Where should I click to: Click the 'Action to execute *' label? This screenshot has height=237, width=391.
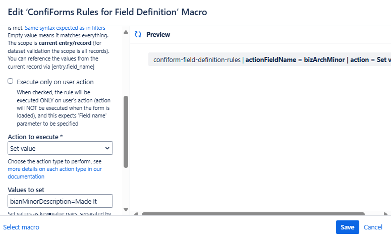pos(35,137)
